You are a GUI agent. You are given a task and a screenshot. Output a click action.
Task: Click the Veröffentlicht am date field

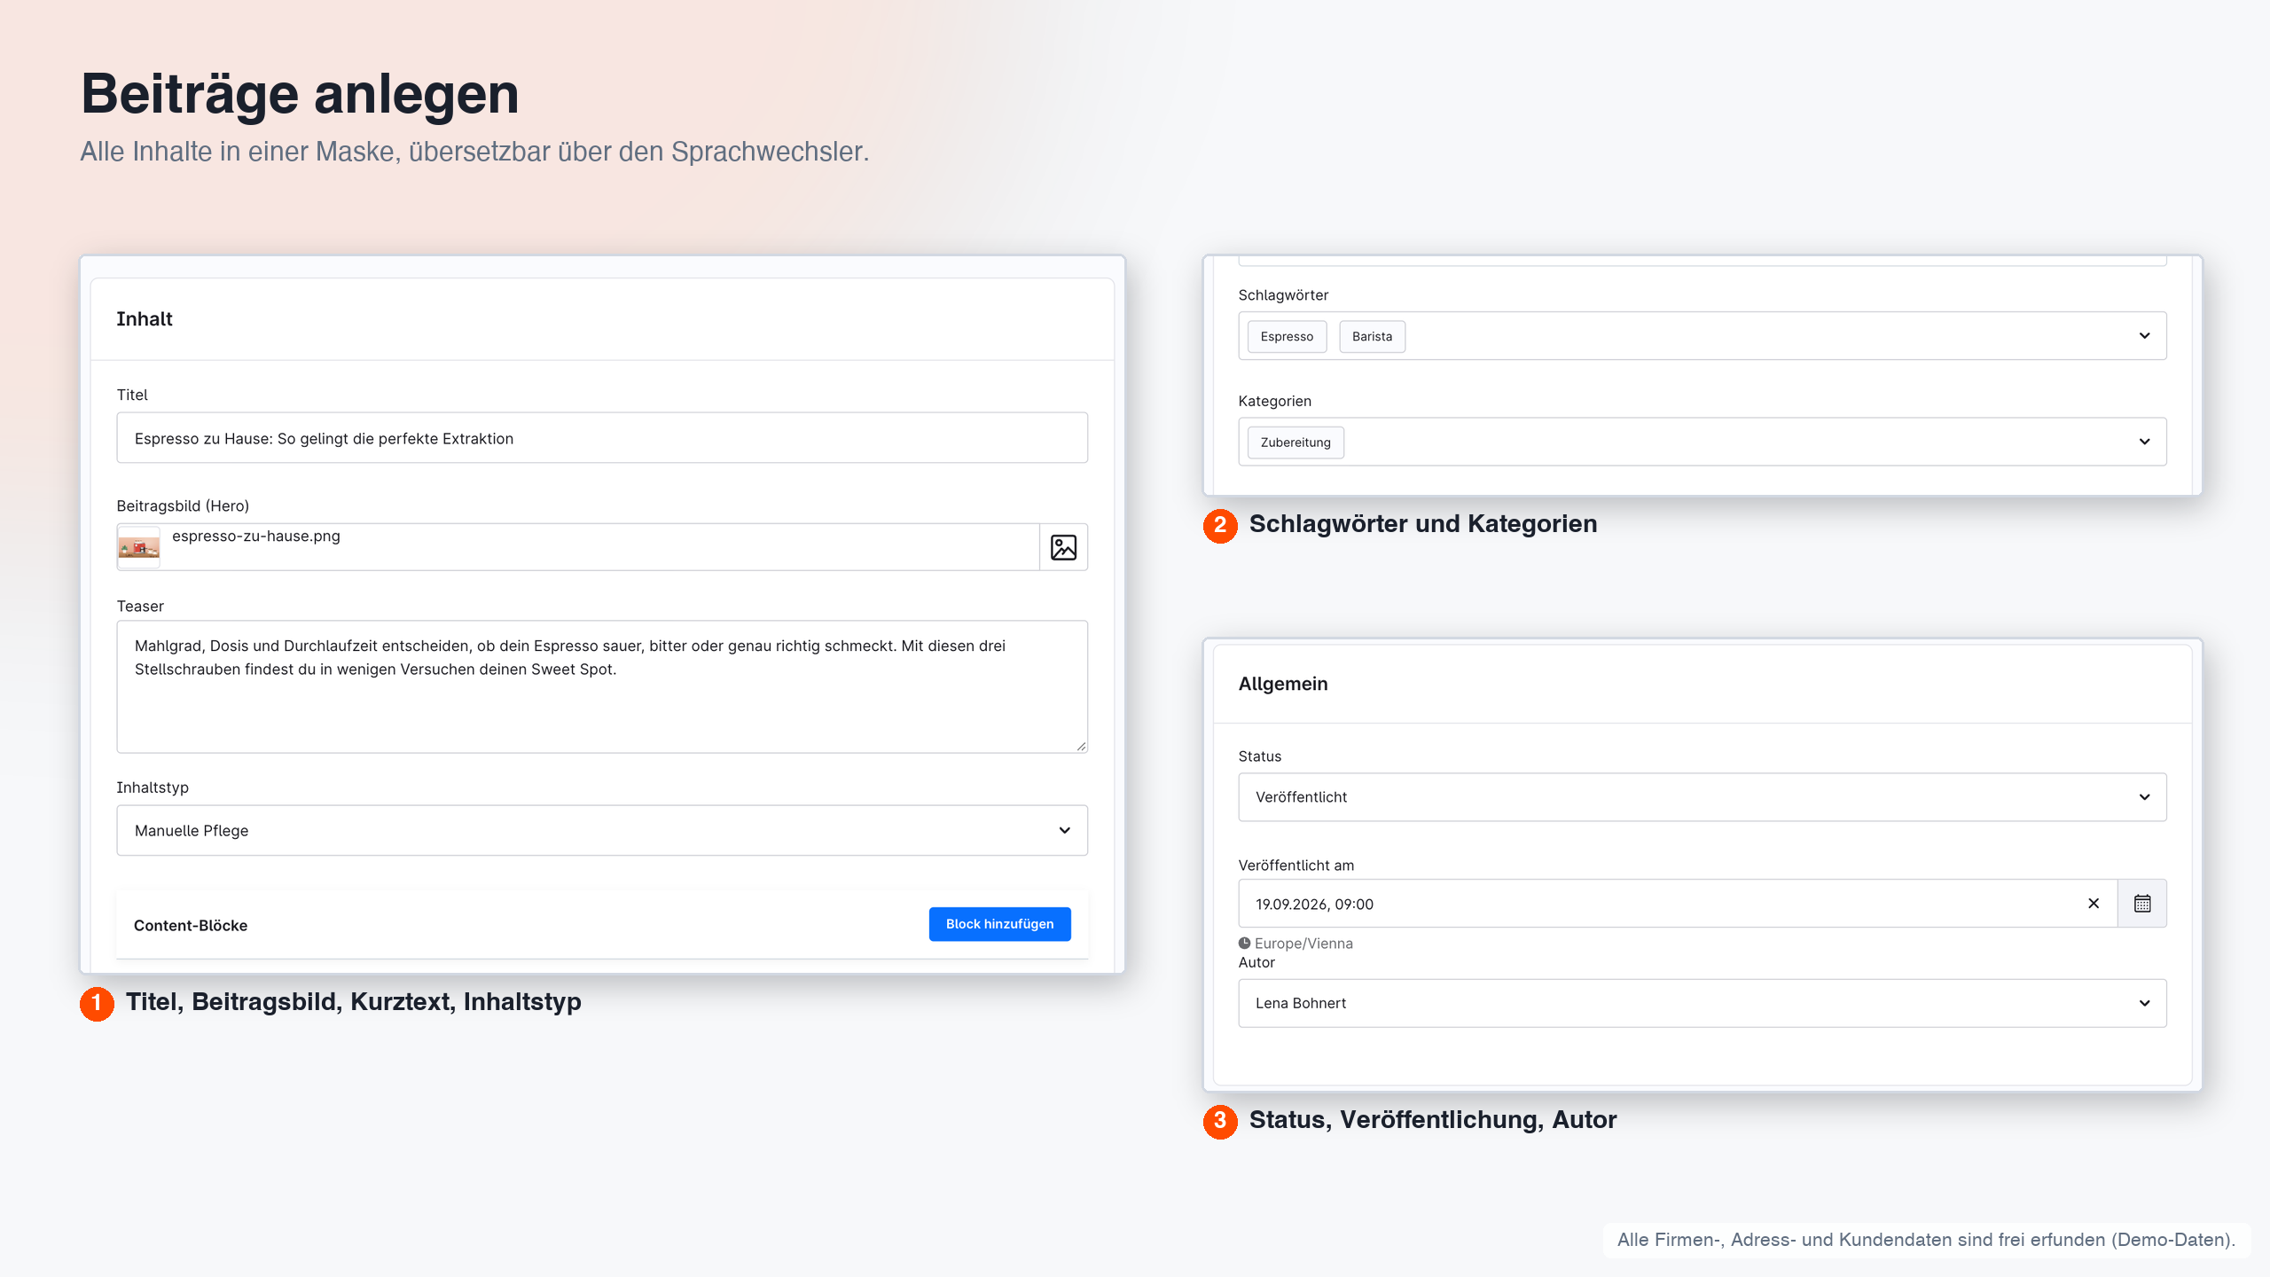(x=1678, y=904)
